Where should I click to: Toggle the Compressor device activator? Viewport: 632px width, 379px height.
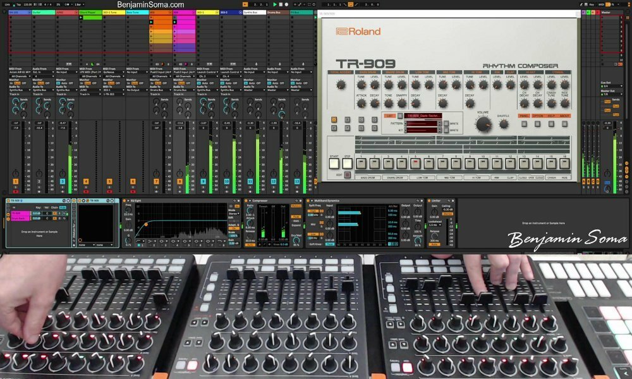246,201
